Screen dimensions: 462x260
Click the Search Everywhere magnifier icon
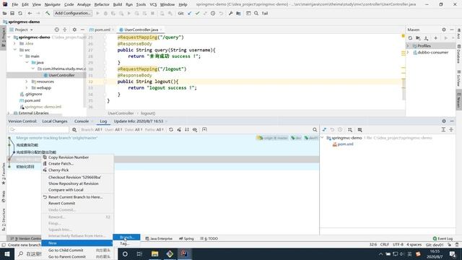(x=256, y=13)
